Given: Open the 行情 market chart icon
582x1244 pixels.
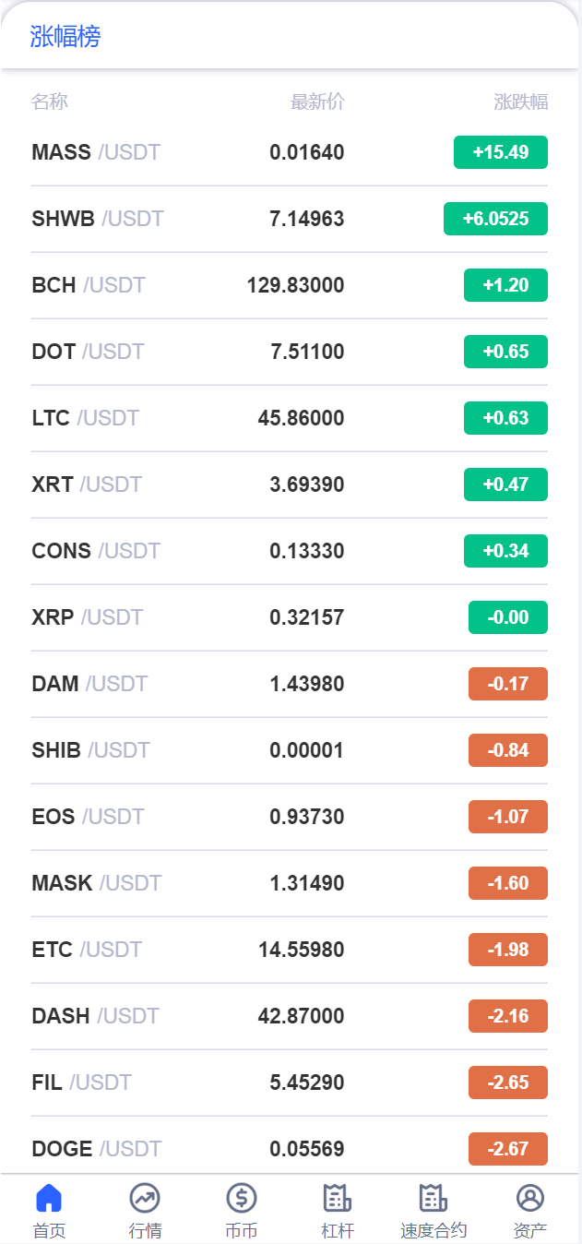Looking at the screenshot, I should pos(145,1199).
